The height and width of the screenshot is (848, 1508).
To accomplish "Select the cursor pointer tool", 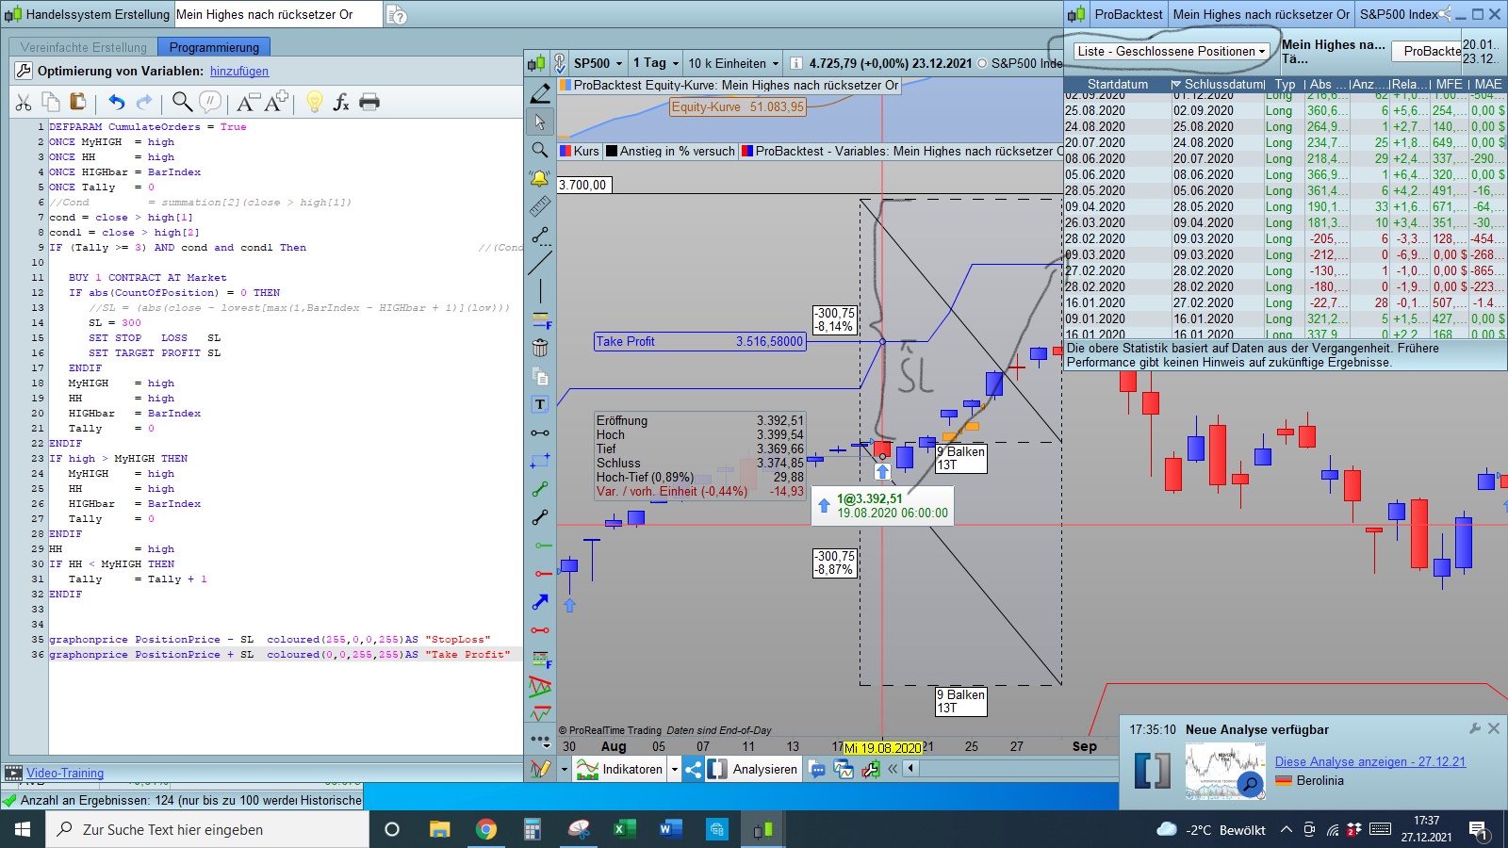I will tap(540, 122).
